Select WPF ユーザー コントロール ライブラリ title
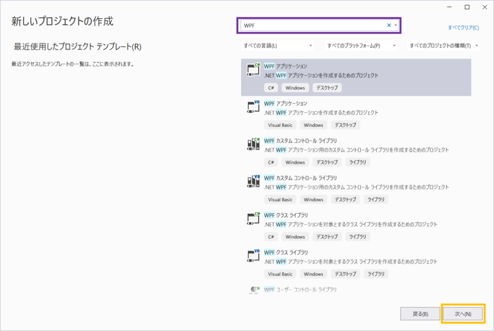 [x=300, y=290]
